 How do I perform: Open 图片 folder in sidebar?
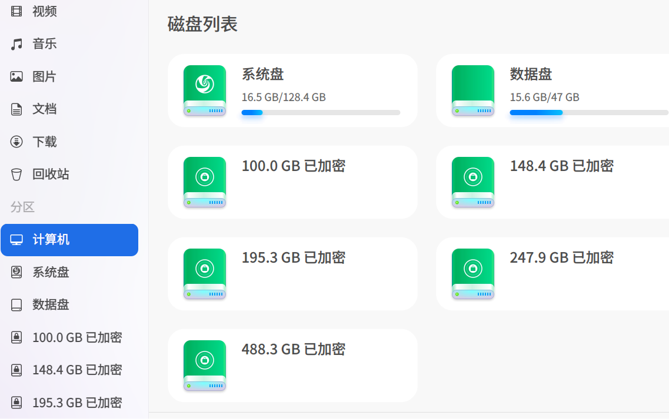[x=69, y=77]
